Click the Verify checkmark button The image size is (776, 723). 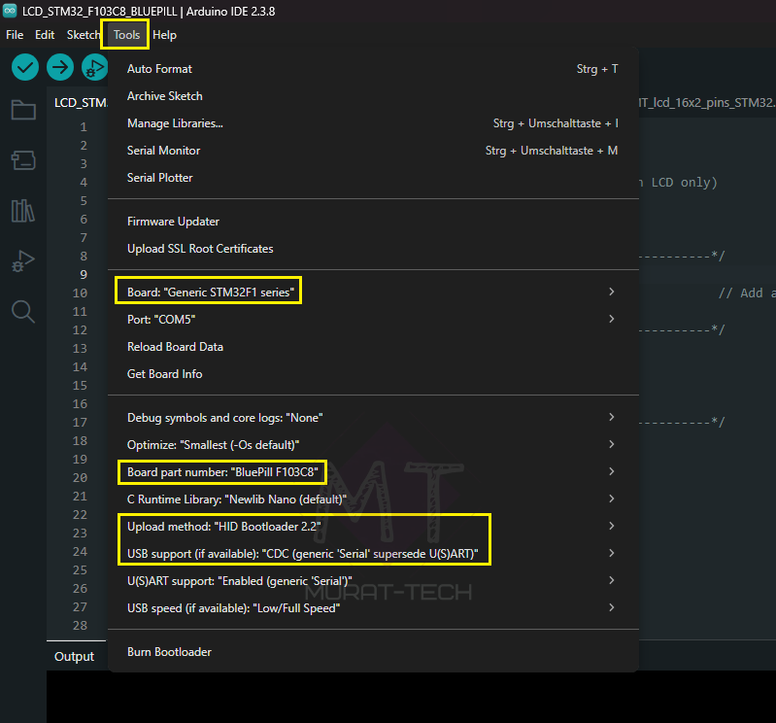25,67
